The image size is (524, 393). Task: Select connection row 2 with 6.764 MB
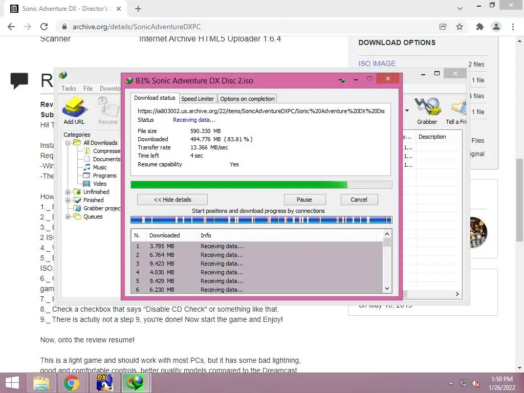click(257, 255)
